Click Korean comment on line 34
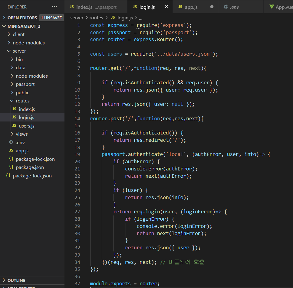The image size is (293, 288). click(182, 262)
